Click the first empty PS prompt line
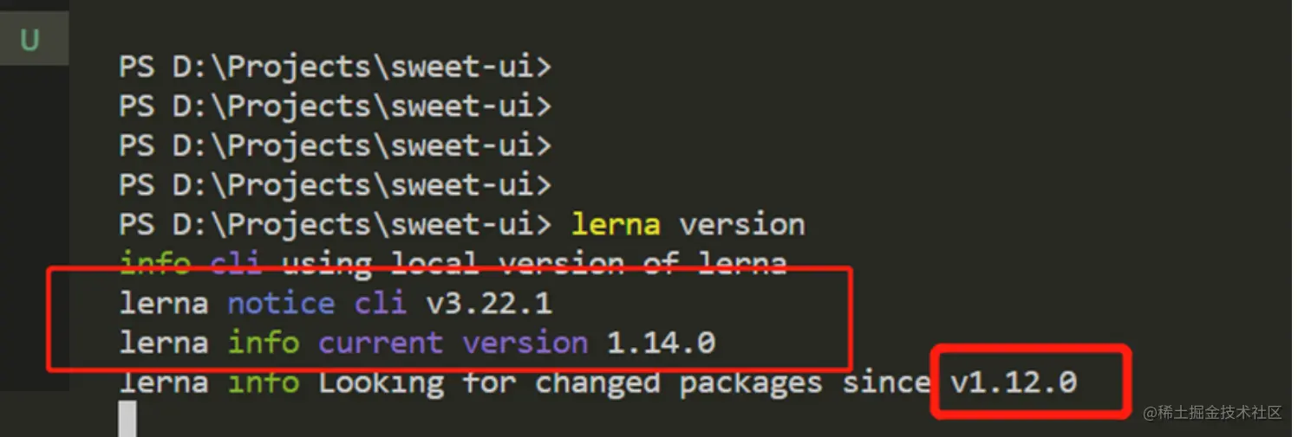The image size is (1298, 437). click(335, 67)
